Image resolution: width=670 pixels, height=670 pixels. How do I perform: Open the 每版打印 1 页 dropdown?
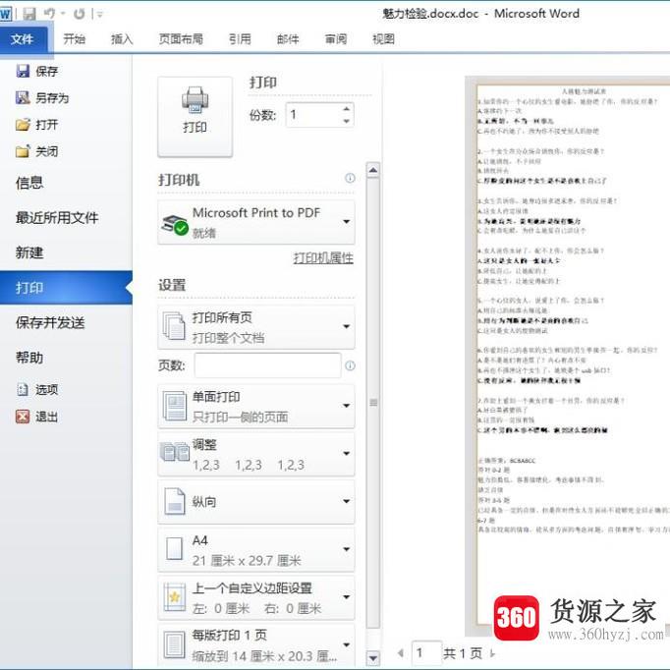[x=256, y=645]
